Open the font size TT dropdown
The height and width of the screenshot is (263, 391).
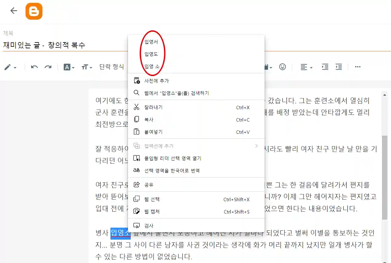[x=87, y=67]
